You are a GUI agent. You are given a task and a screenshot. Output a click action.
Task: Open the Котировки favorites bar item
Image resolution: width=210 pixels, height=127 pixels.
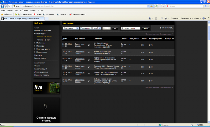click(49, 14)
